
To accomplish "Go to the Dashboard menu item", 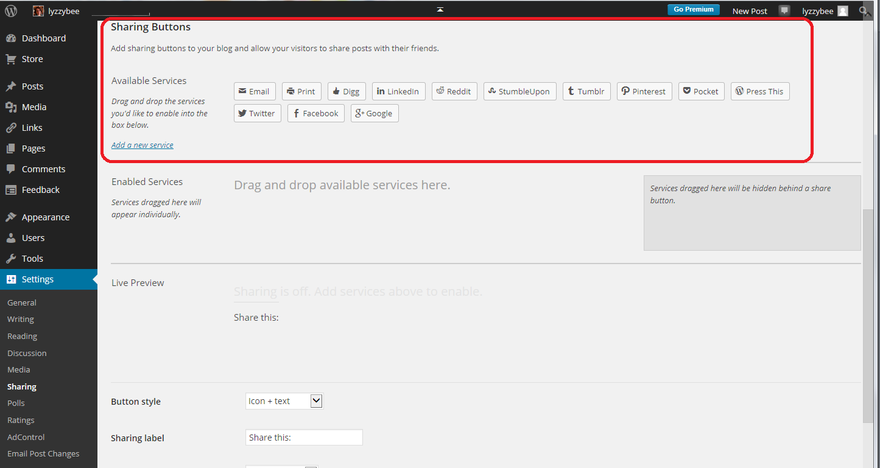I will click(43, 38).
